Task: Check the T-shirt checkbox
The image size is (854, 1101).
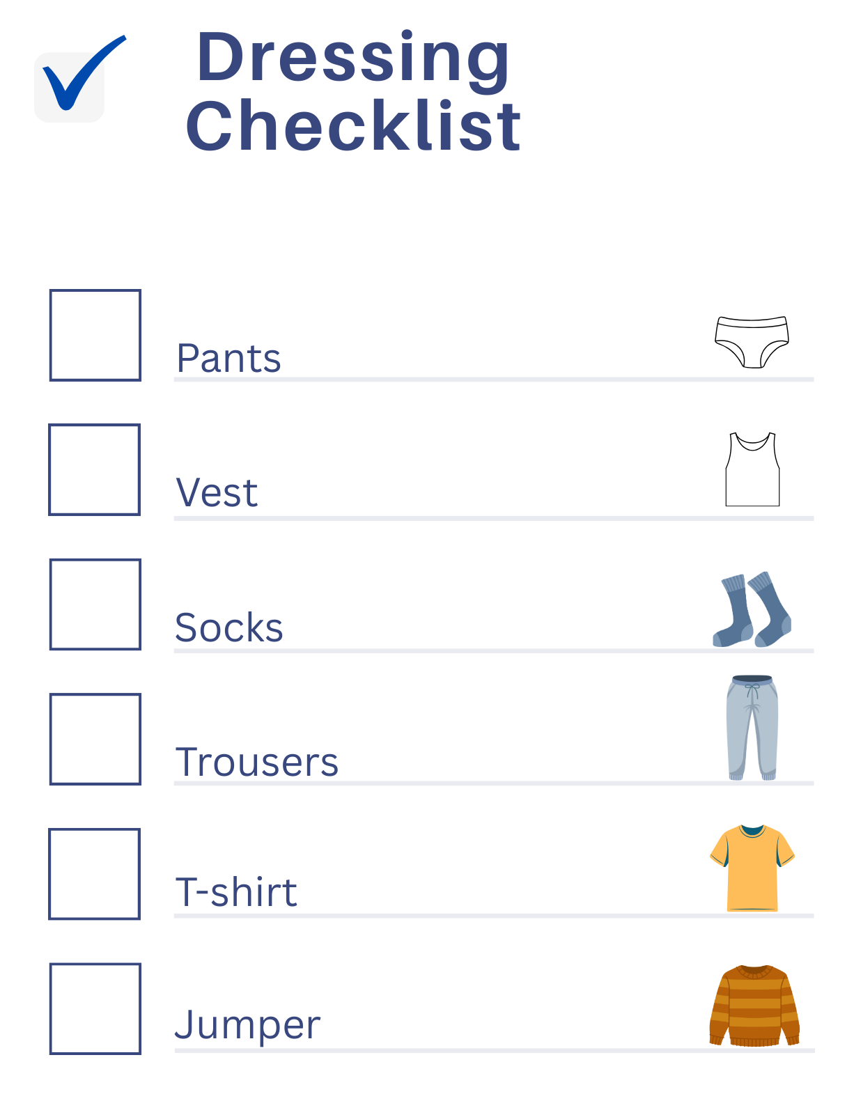Action: tap(95, 874)
